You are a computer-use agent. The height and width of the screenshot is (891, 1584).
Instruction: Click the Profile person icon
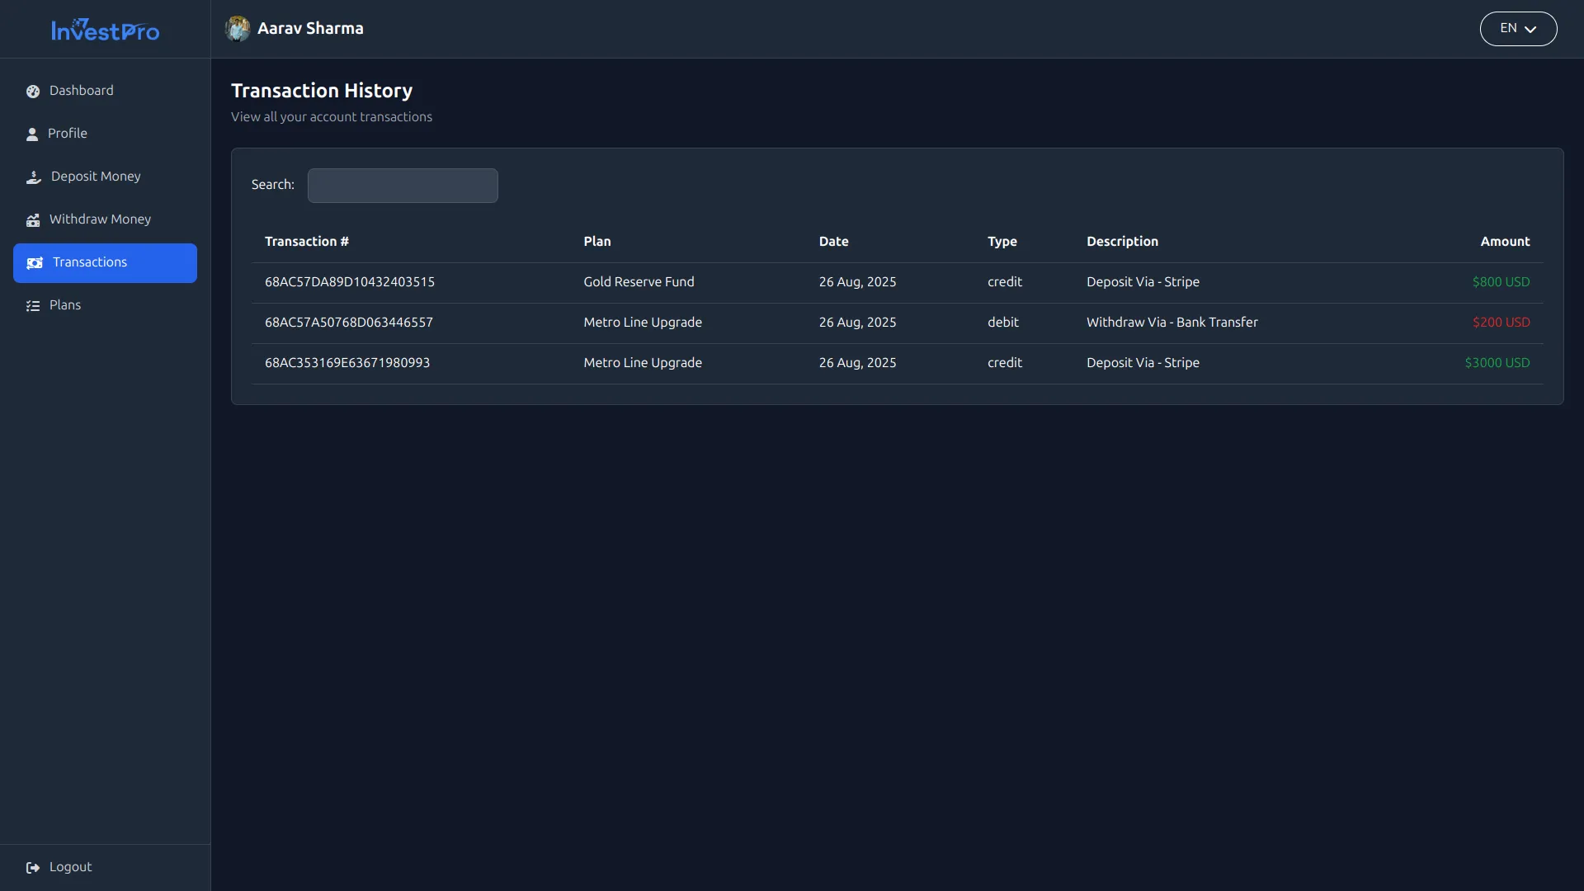pyautogui.click(x=32, y=134)
